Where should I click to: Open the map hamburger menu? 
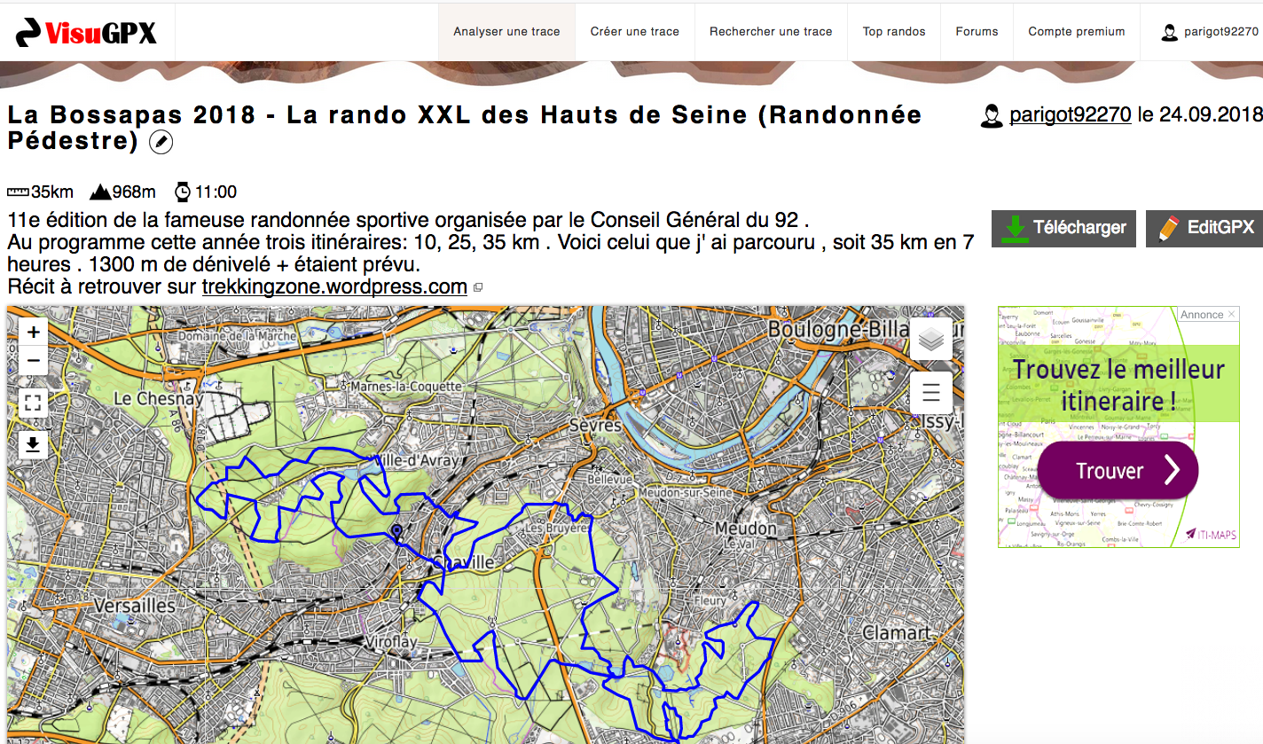[930, 392]
